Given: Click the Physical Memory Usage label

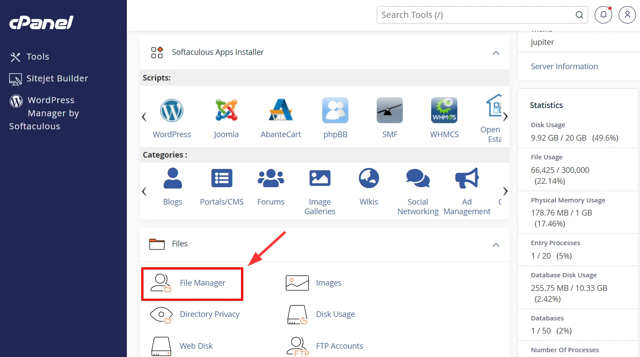Looking at the screenshot, I should 568,200.
